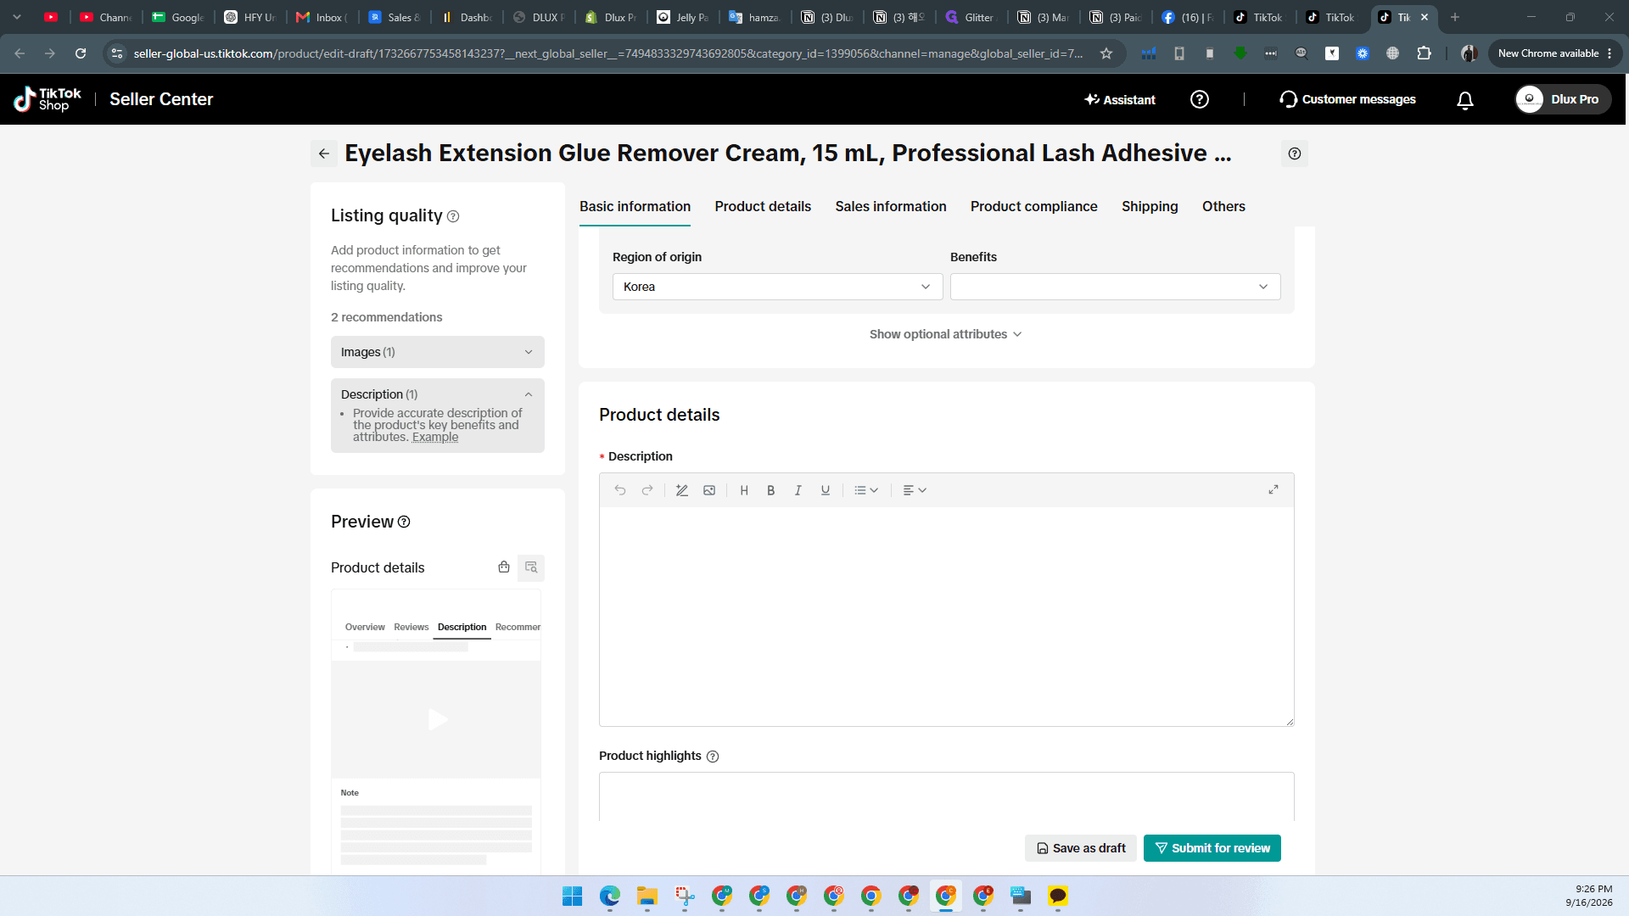Image resolution: width=1629 pixels, height=916 pixels.
Task: Click Save as draft button
Action: pyautogui.click(x=1081, y=848)
